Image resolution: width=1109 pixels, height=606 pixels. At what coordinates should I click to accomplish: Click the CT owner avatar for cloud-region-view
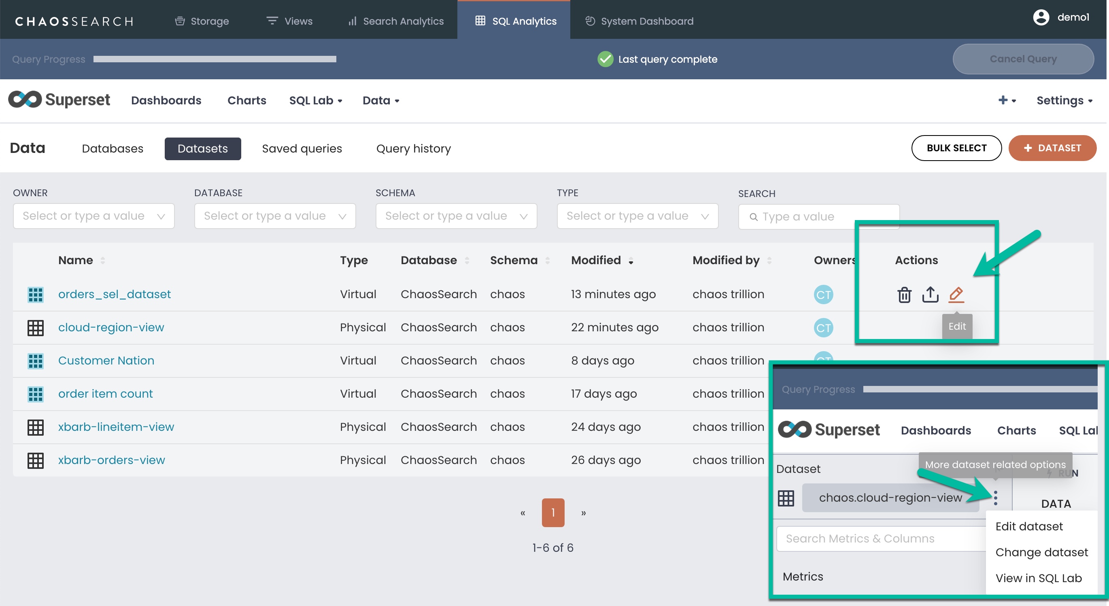pyautogui.click(x=823, y=328)
